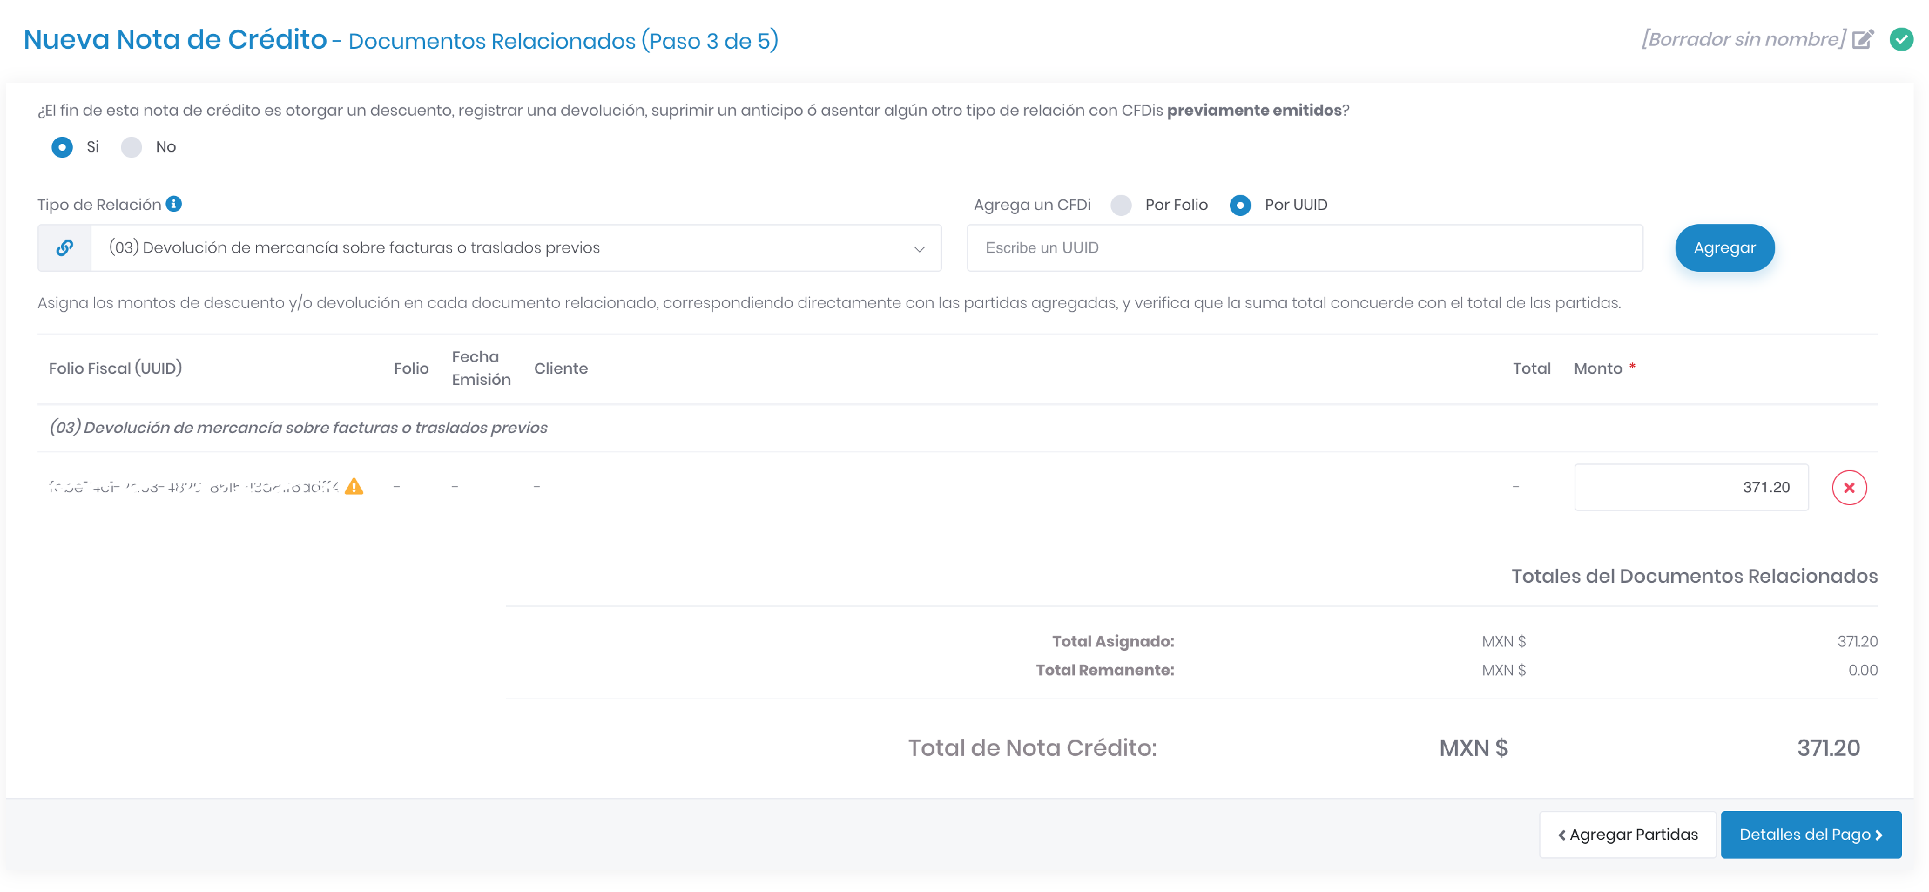This screenshot has height=892, width=1929.
Task: Select the No radio option
Action: tap(131, 147)
